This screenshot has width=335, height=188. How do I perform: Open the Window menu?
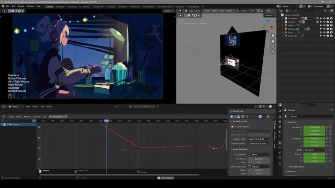(30, 6)
